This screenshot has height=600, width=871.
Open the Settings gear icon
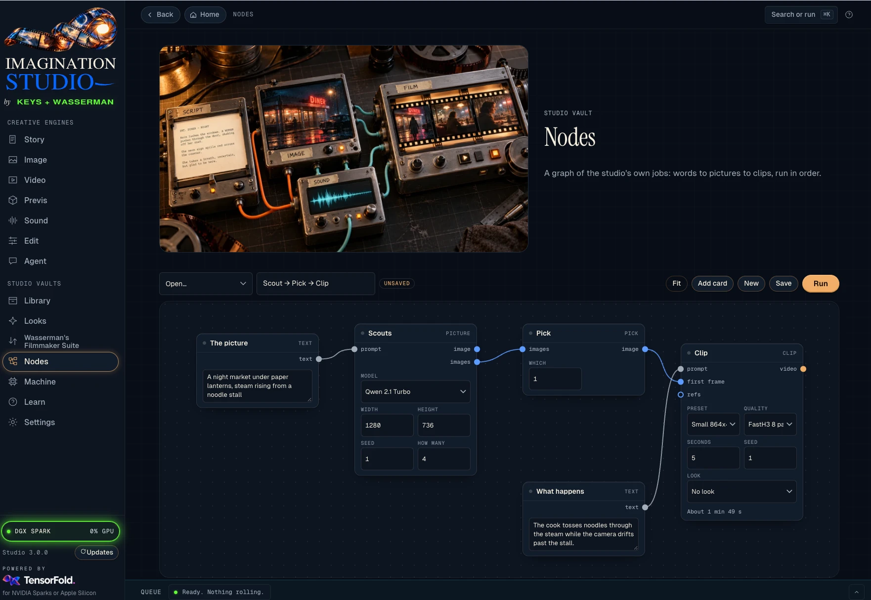(13, 422)
